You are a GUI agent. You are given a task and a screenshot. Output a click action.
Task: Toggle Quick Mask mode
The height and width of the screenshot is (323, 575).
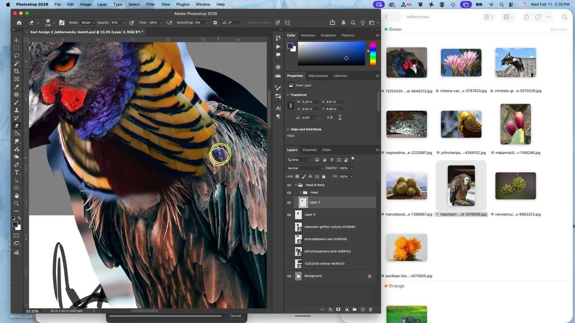(x=17, y=236)
